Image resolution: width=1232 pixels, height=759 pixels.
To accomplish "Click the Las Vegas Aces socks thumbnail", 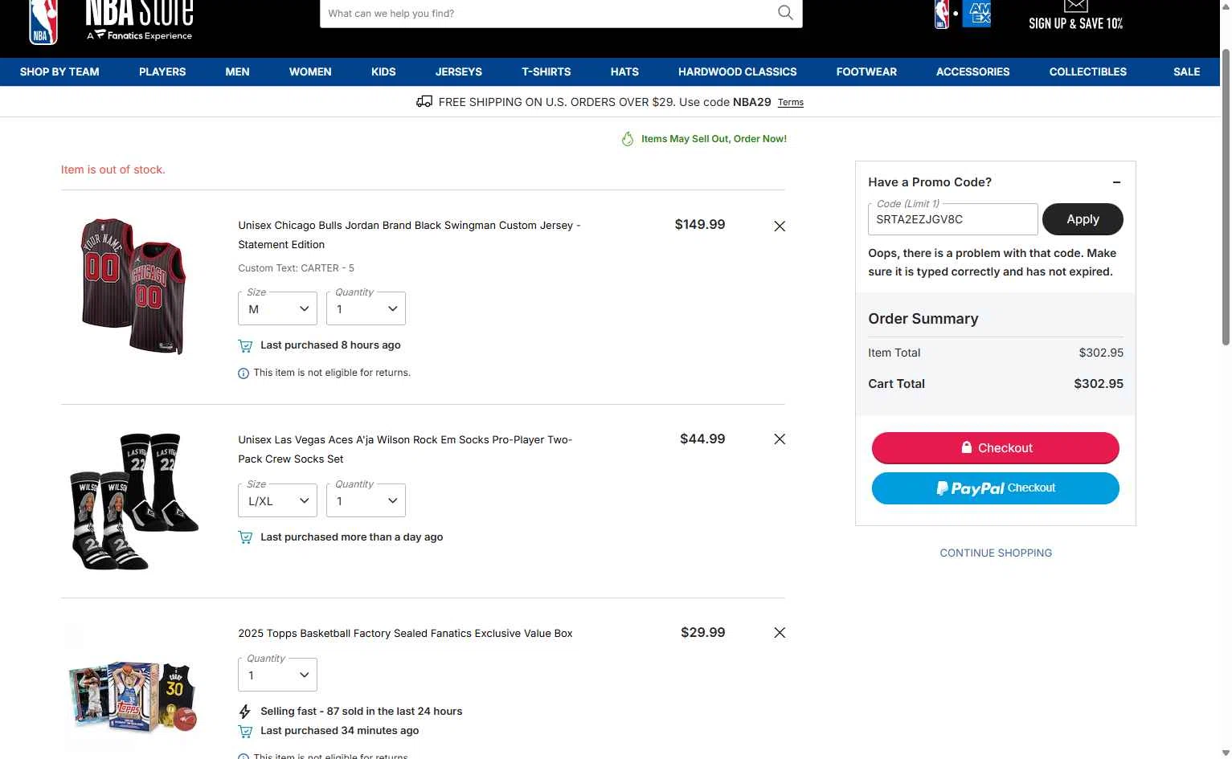I will [x=133, y=501].
